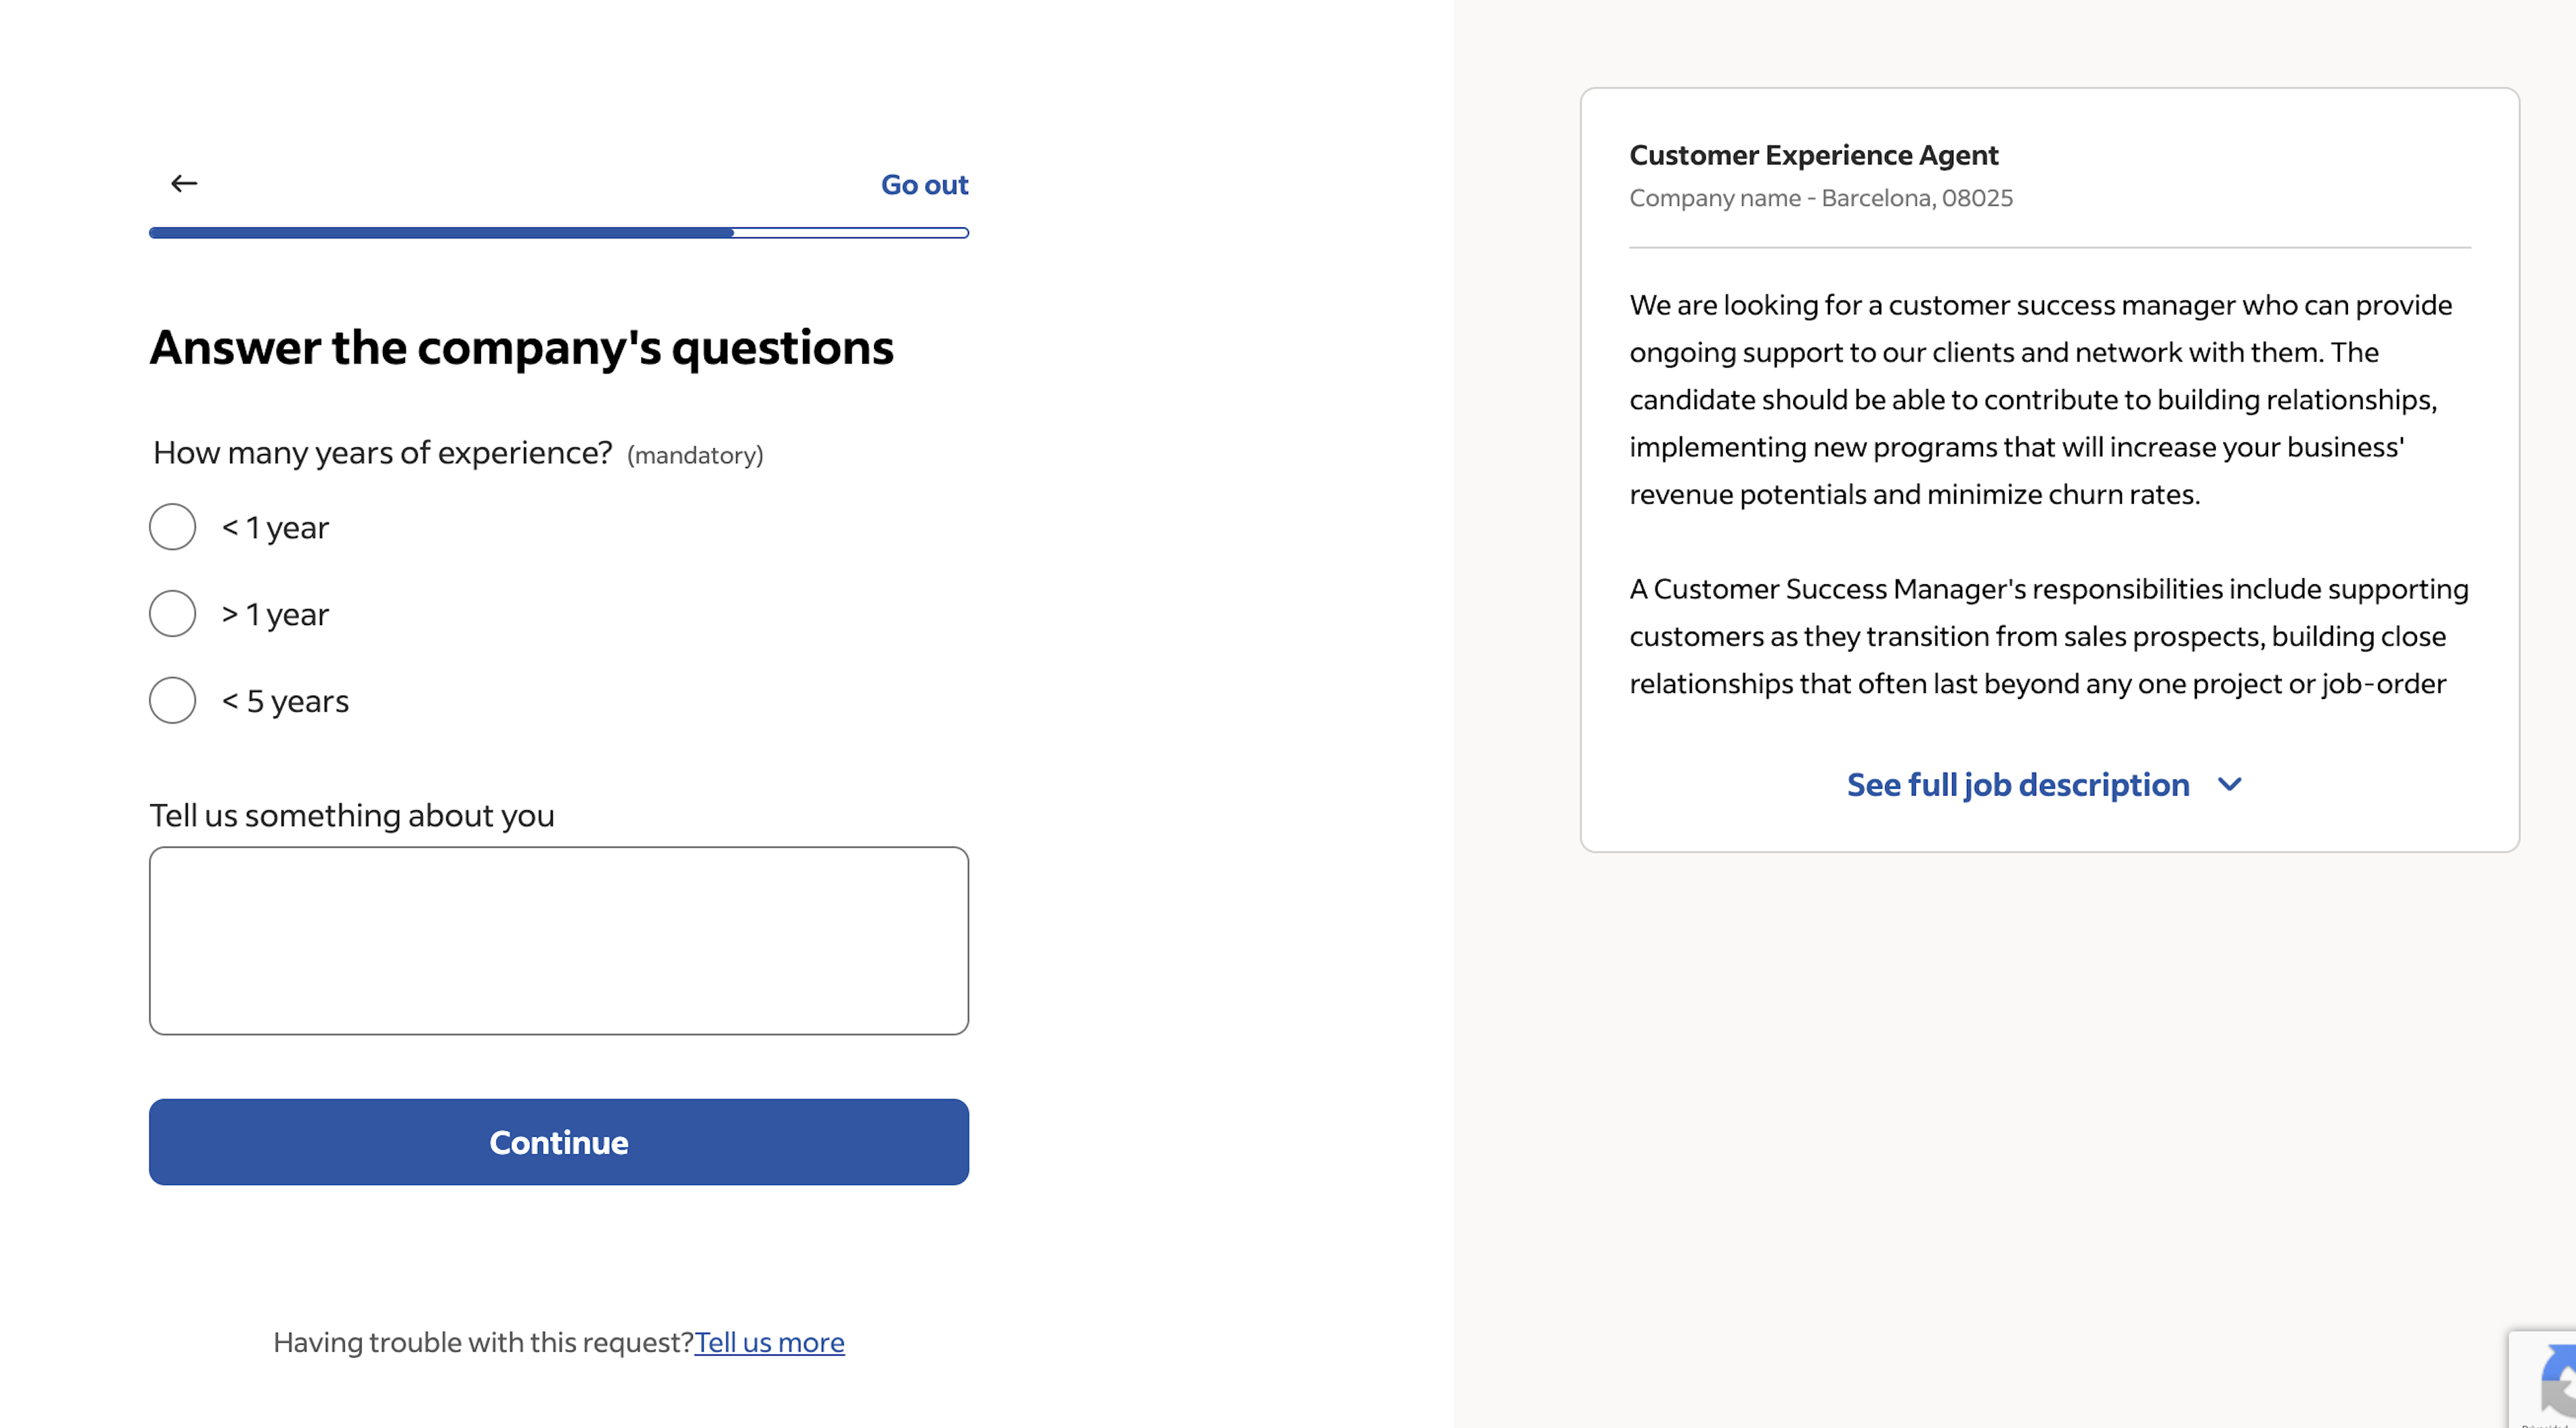The width and height of the screenshot is (2576, 1428).
Task: Click the '< 5 years' option label
Action: tap(285, 701)
